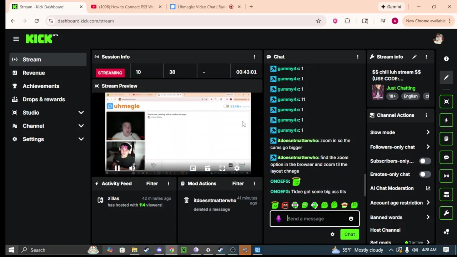Delete icon beside itdoesntmatterwho mod action
This screenshot has height=257, width=457.
pos(186,201)
